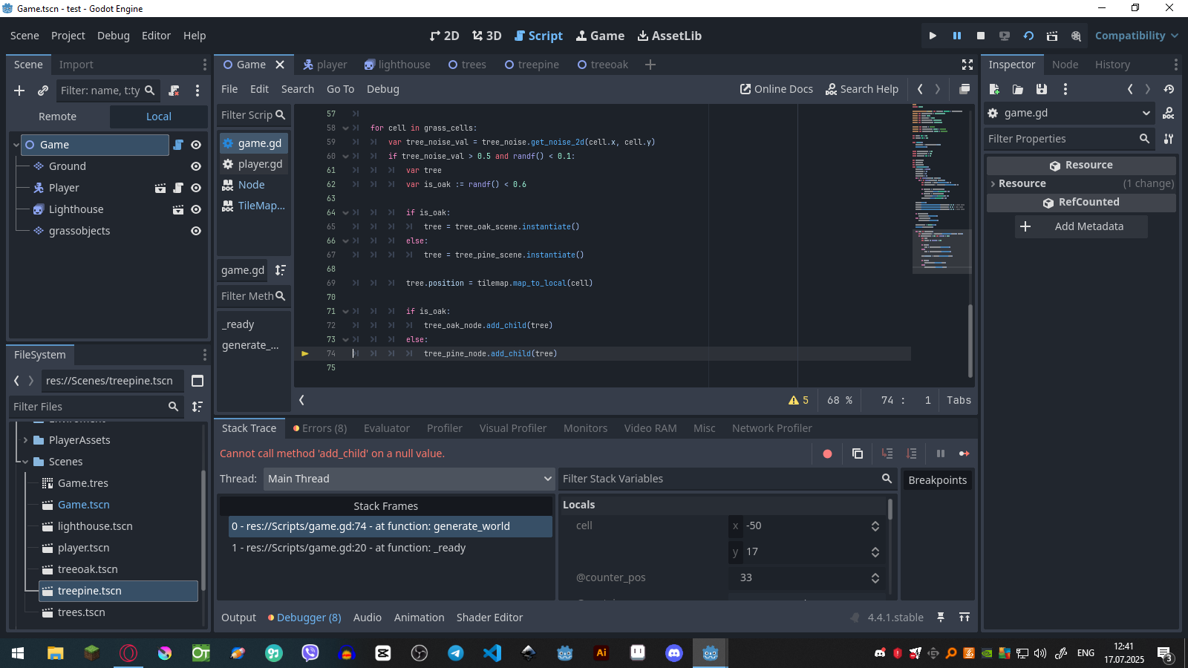
Task: Select stack frame 1 at _ready
Action: click(391, 548)
